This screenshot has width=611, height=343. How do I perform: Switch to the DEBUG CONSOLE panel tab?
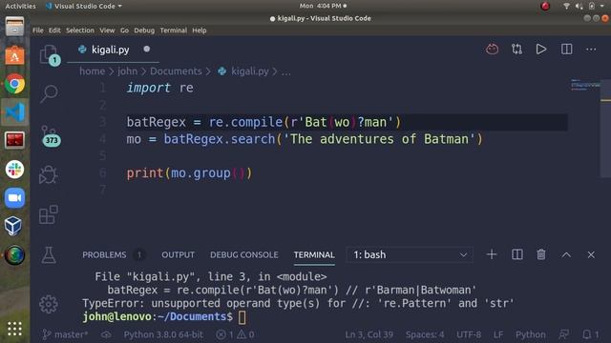[244, 254]
